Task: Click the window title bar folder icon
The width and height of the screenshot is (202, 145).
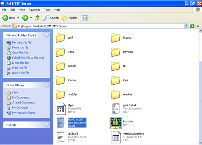Action: click(x=2, y=4)
